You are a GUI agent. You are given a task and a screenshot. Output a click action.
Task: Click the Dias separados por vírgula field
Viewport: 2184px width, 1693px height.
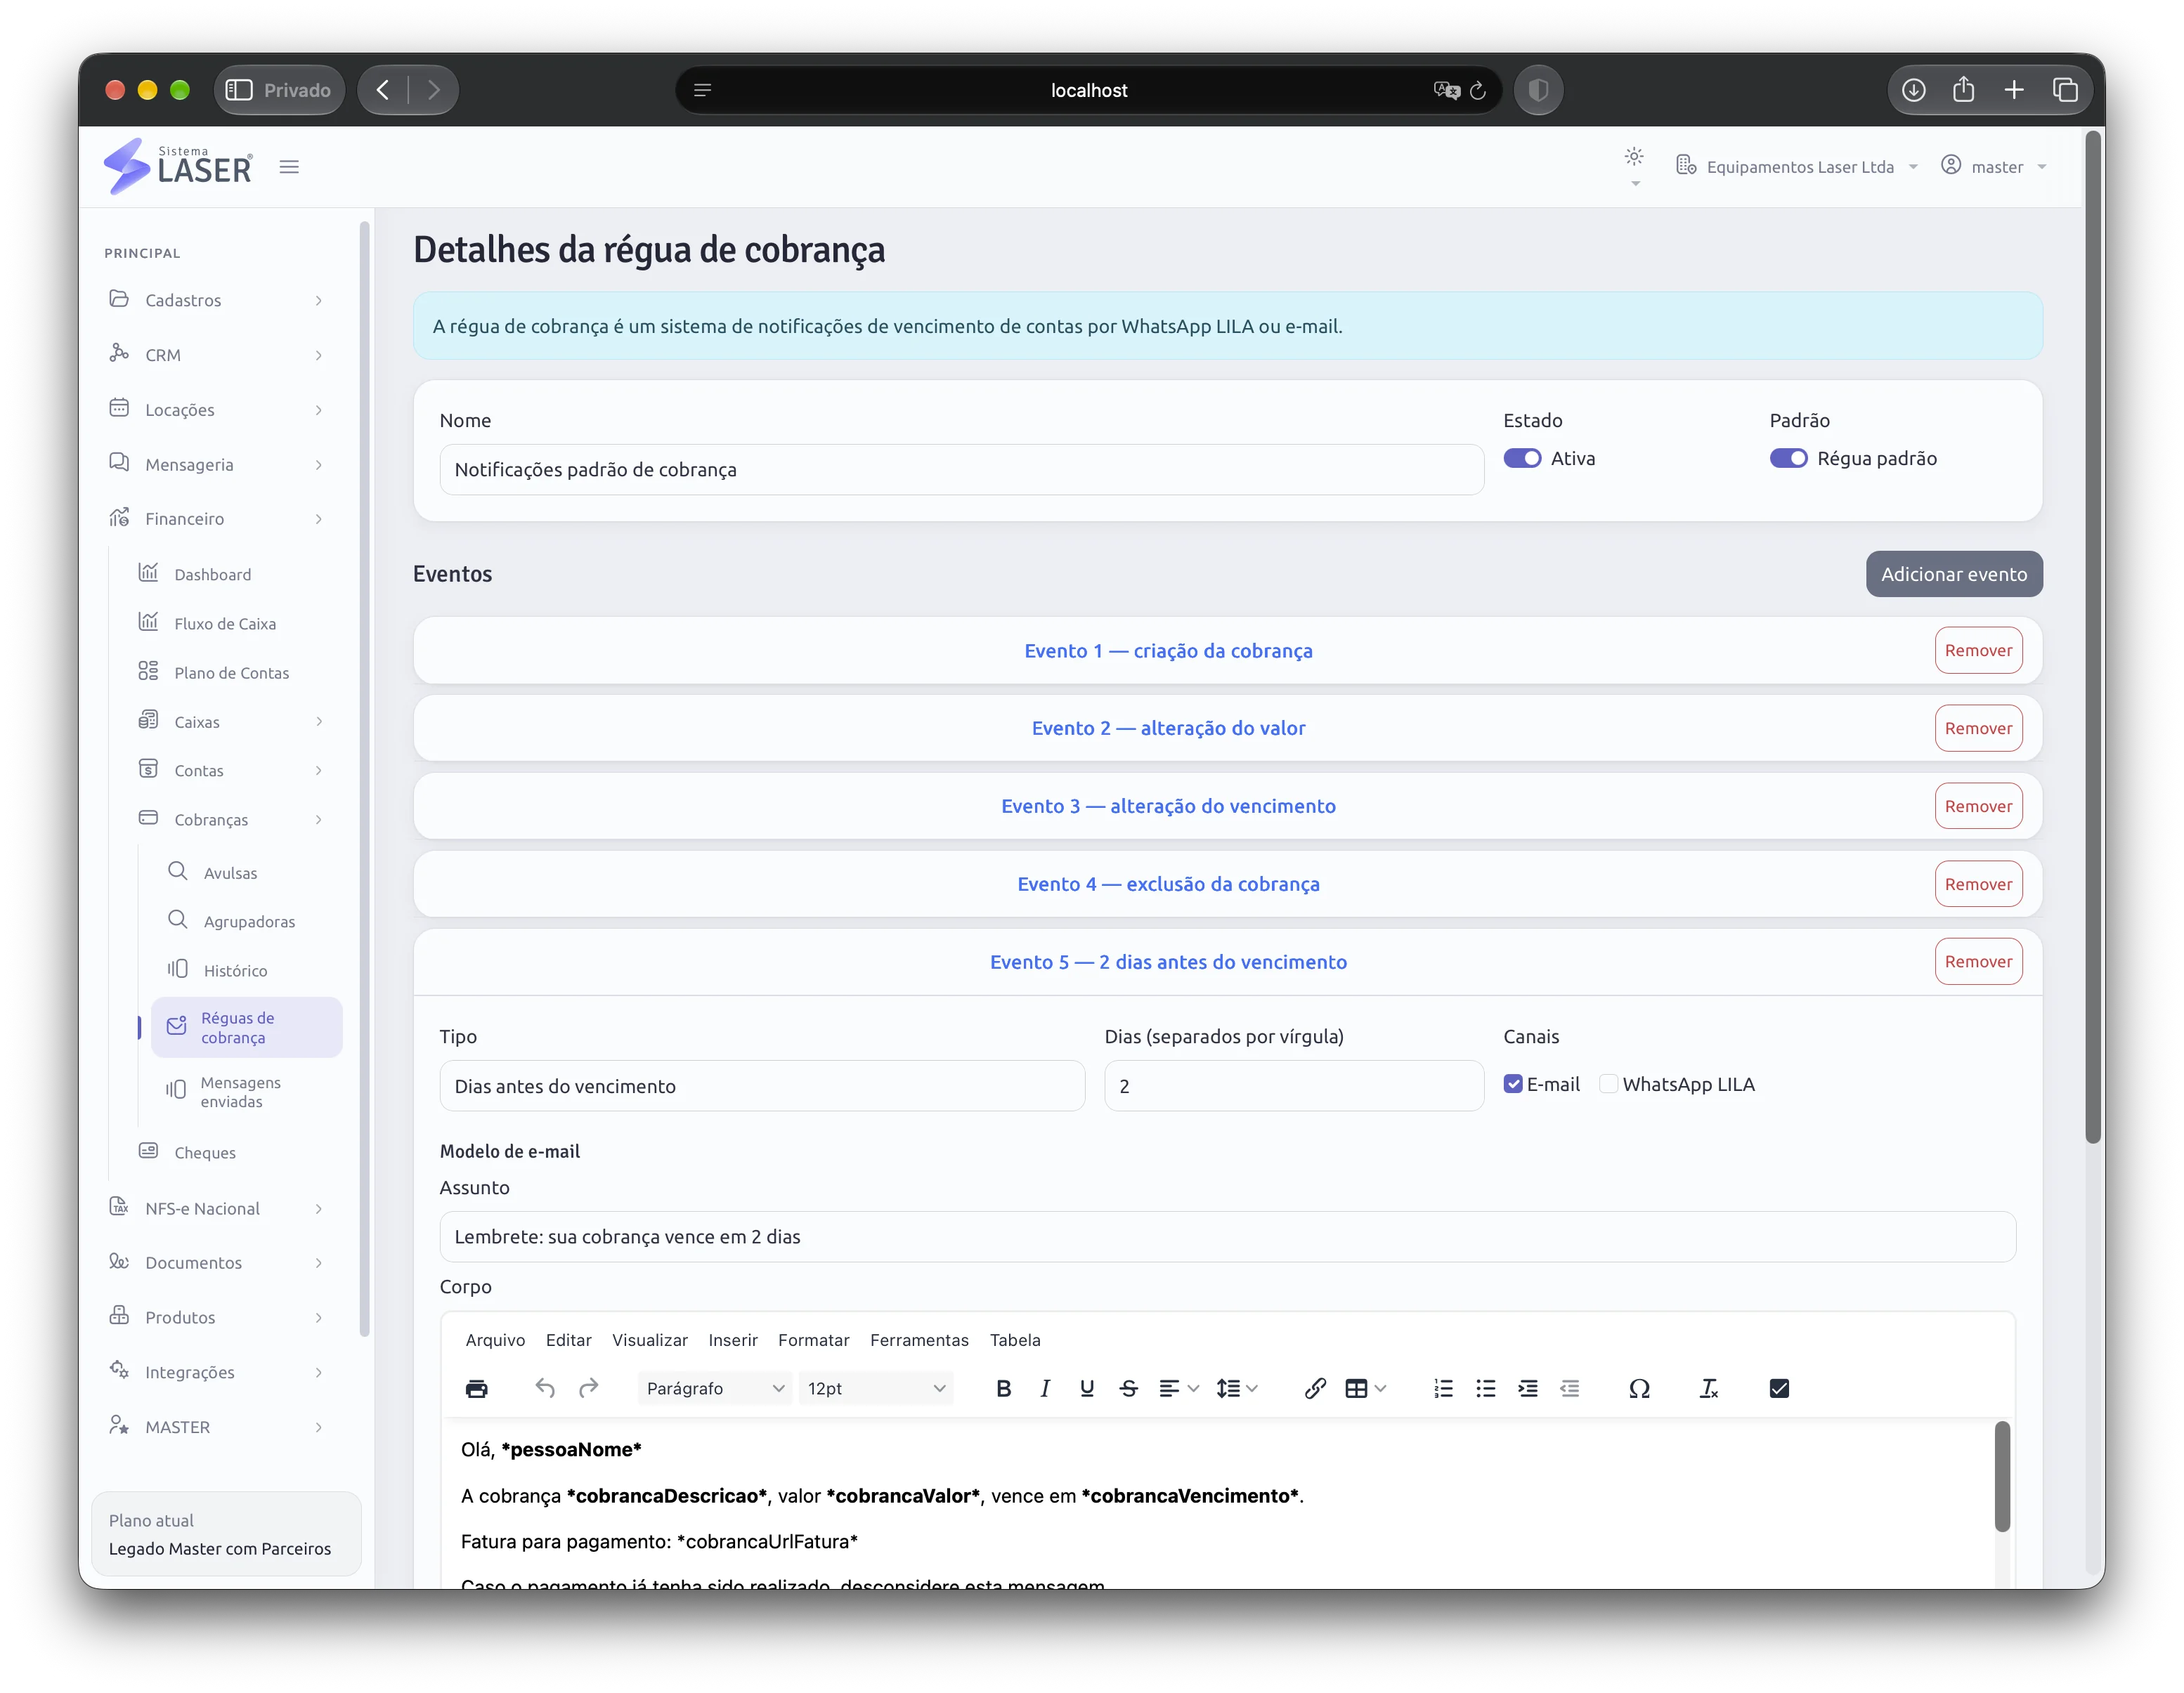[1293, 1085]
